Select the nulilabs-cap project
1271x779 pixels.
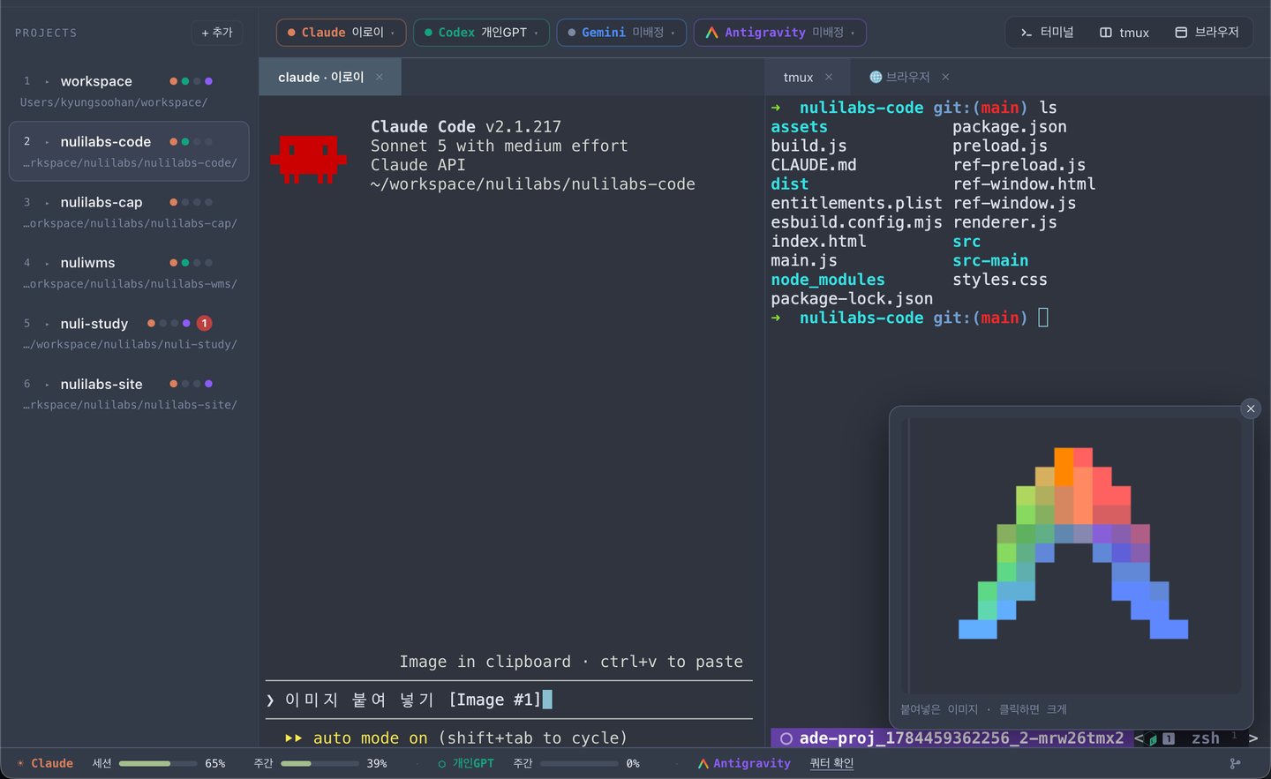click(129, 212)
